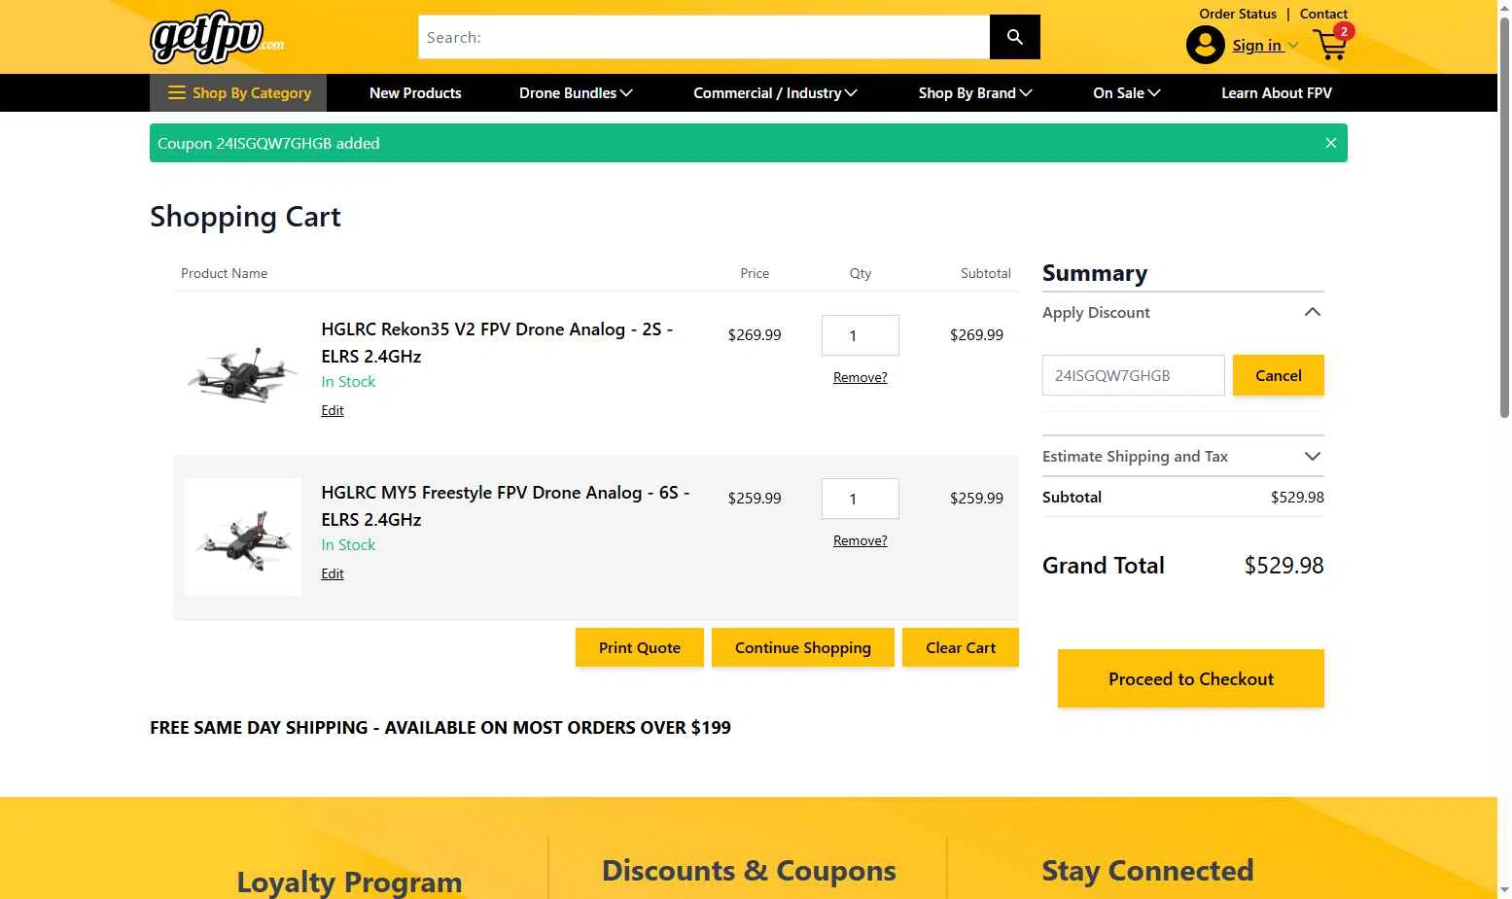The height and width of the screenshot is (899, 1512).
Task: Click the Discounts & Coupons heading
Action: (749, 871)
